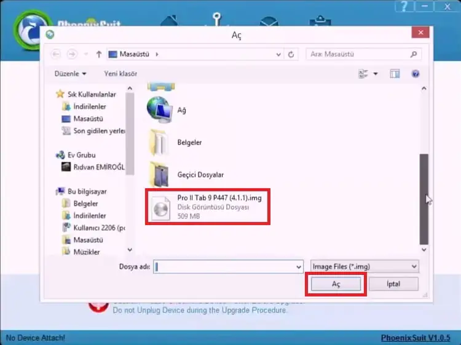Click PhoenixSuit V1.0.5 version link
The width and height of the screenshot is (461, 345).
[416, 338]
